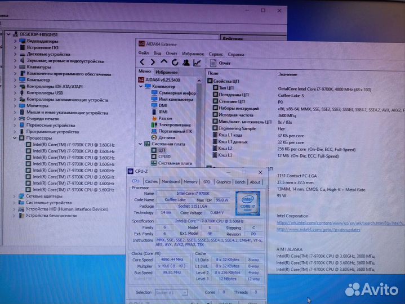The image size is (405, 304).
Task: Select Портативный ПК in AIDA64 tree
Action: (x=172, y=131)
